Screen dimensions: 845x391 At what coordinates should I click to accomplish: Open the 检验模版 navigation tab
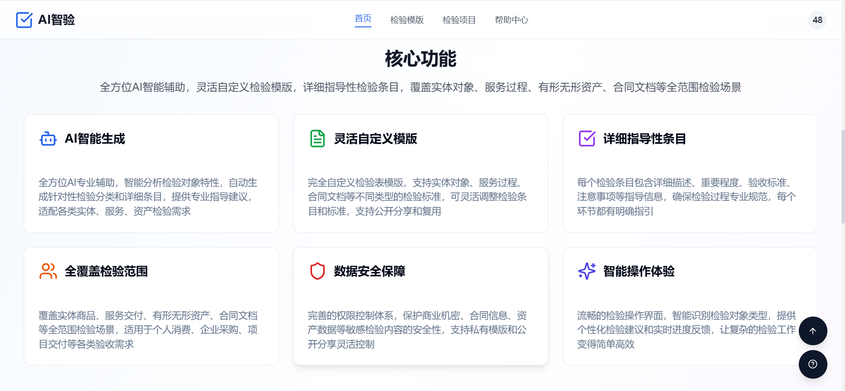coord(407,20)
